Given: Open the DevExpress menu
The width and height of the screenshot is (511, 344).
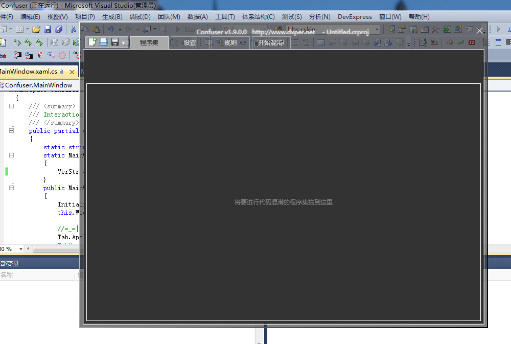Looking at the screenshot, I should [355, 17].
